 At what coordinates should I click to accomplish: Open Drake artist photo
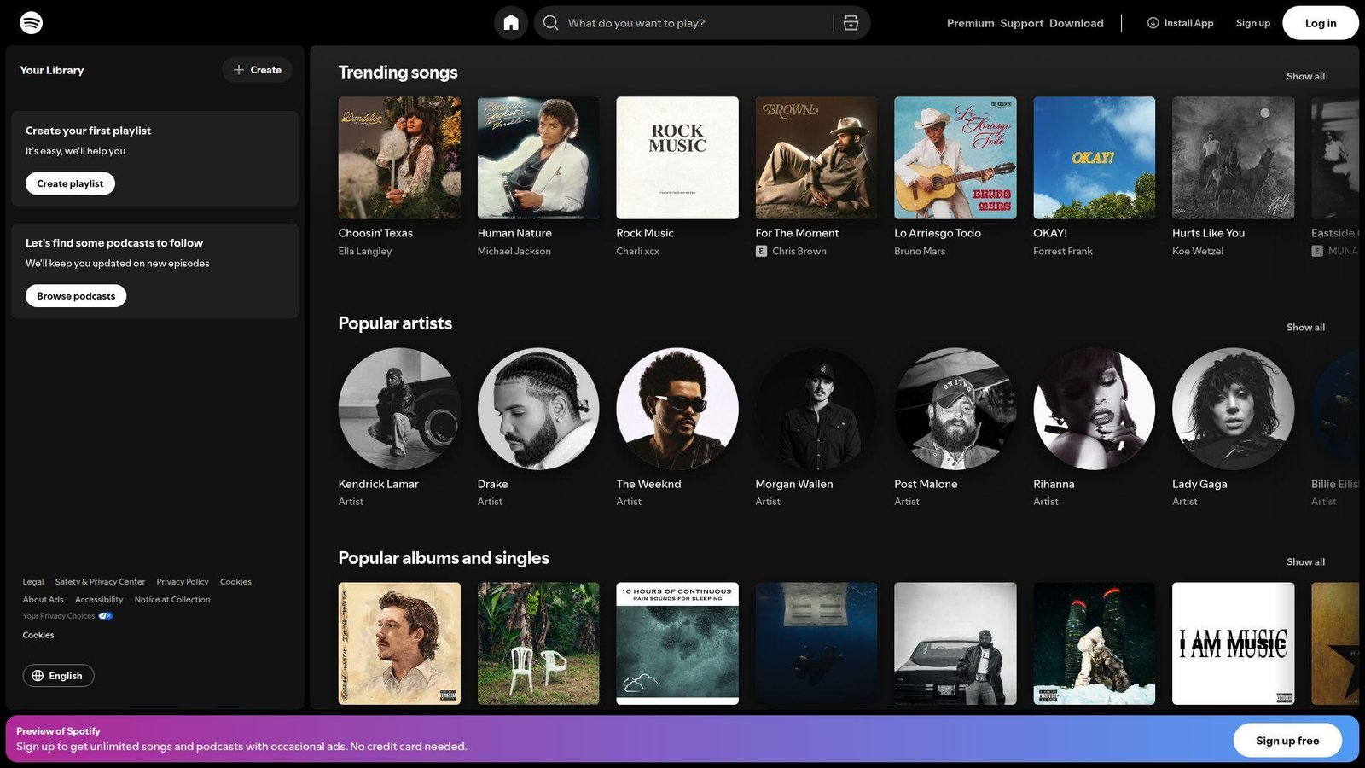[x=538, y=409]
